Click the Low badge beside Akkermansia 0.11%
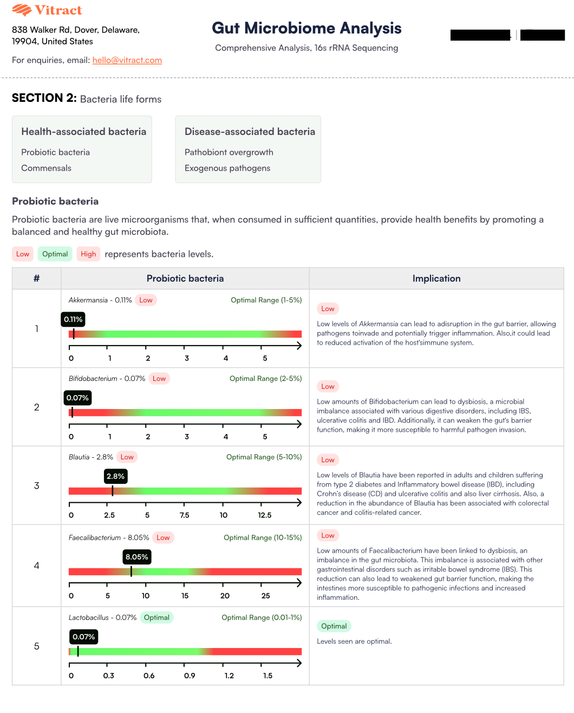The height and width of the screenshot is (713, 574). pos(146,300)
